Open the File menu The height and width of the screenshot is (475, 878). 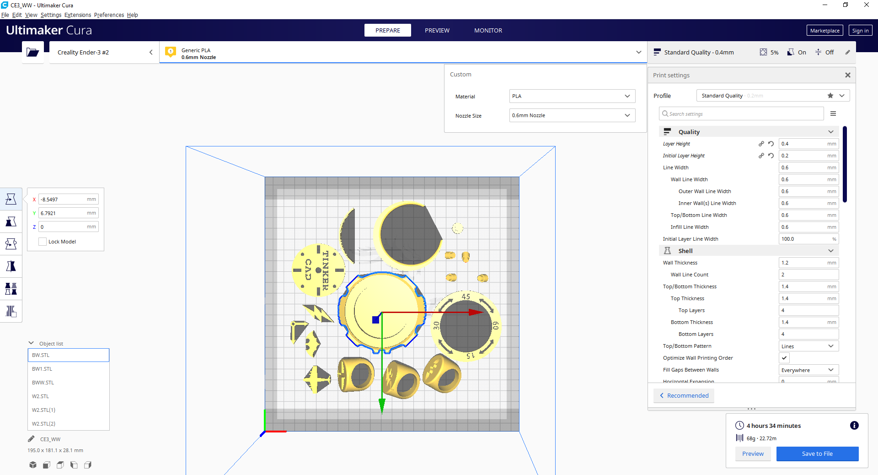(x=5, y=15)
